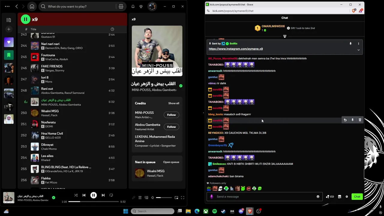The image size is (384, 216).
Task: Toggle shuffle in Spotify player
Action: [x=76, y=195]
